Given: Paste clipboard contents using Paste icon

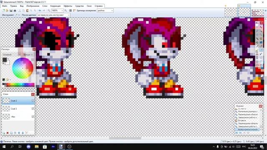Looking at the screenshot, I should click(x=28, y=10).
